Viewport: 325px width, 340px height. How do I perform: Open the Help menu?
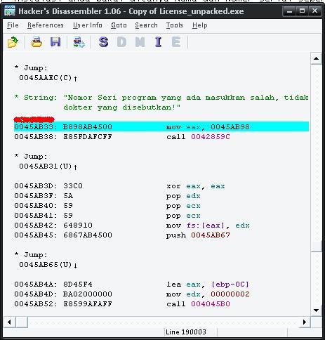click(200, 25)
